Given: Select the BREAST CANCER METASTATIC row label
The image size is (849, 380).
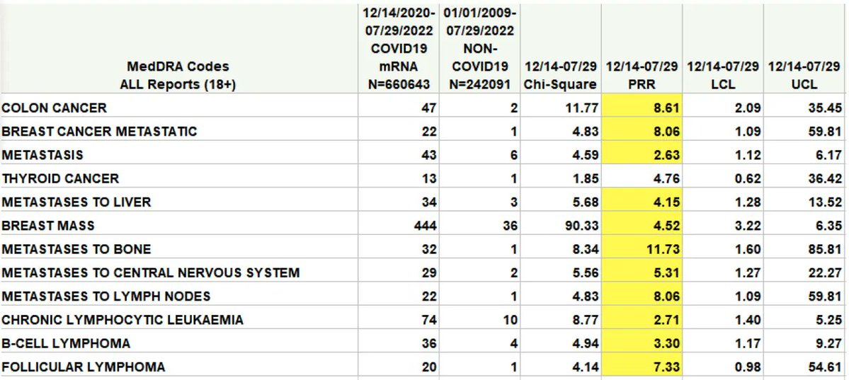Looking at the screenshot, I should (99, 132).
